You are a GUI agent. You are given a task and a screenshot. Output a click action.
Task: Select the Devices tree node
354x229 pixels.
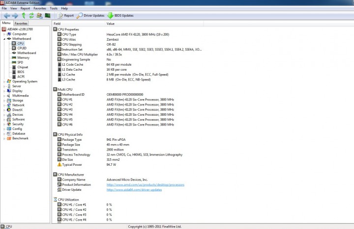[15, 114]
